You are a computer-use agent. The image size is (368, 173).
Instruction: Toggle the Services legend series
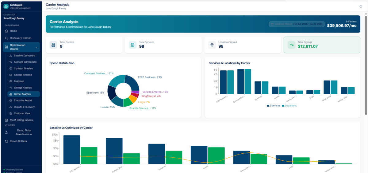click(x=274, y=105)
